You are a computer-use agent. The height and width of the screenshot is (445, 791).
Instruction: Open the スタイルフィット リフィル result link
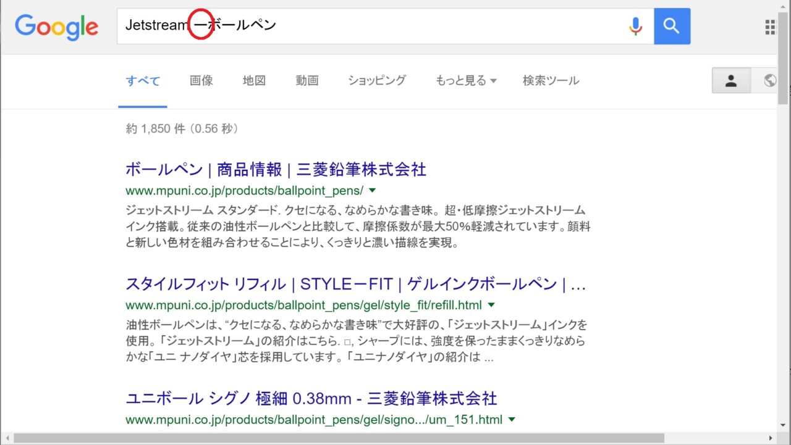(x=355, y=284)
